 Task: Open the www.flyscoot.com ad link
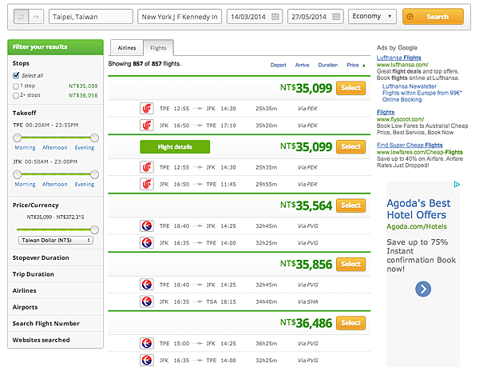pos(400,119)
